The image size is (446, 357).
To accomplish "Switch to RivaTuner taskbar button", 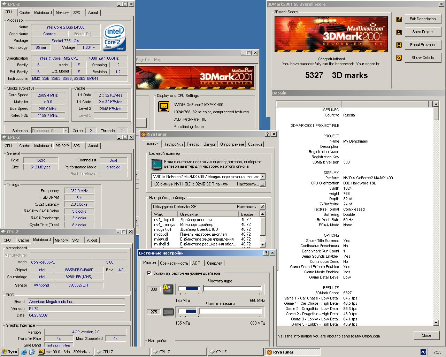I will 292,352.
